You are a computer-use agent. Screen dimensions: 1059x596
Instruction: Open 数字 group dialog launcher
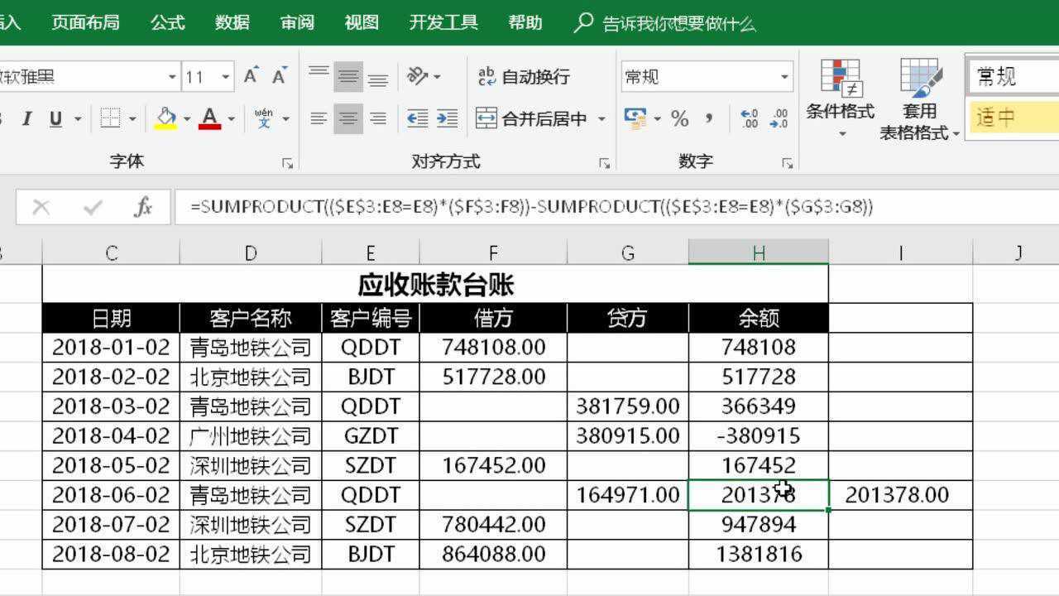pos(787,164)
